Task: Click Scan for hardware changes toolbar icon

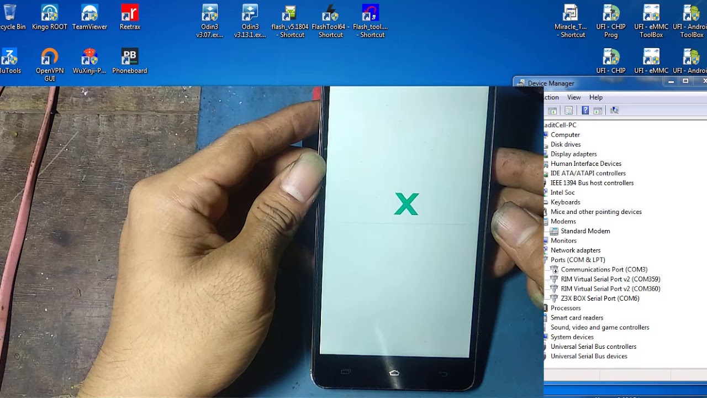Action: coord(614,111)
